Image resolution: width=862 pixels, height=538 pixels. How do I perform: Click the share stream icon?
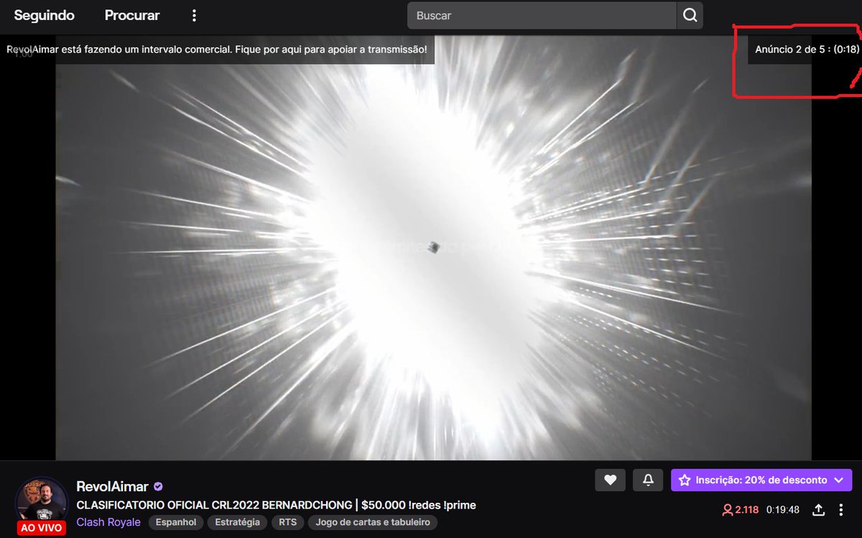[x=818, y=510]
